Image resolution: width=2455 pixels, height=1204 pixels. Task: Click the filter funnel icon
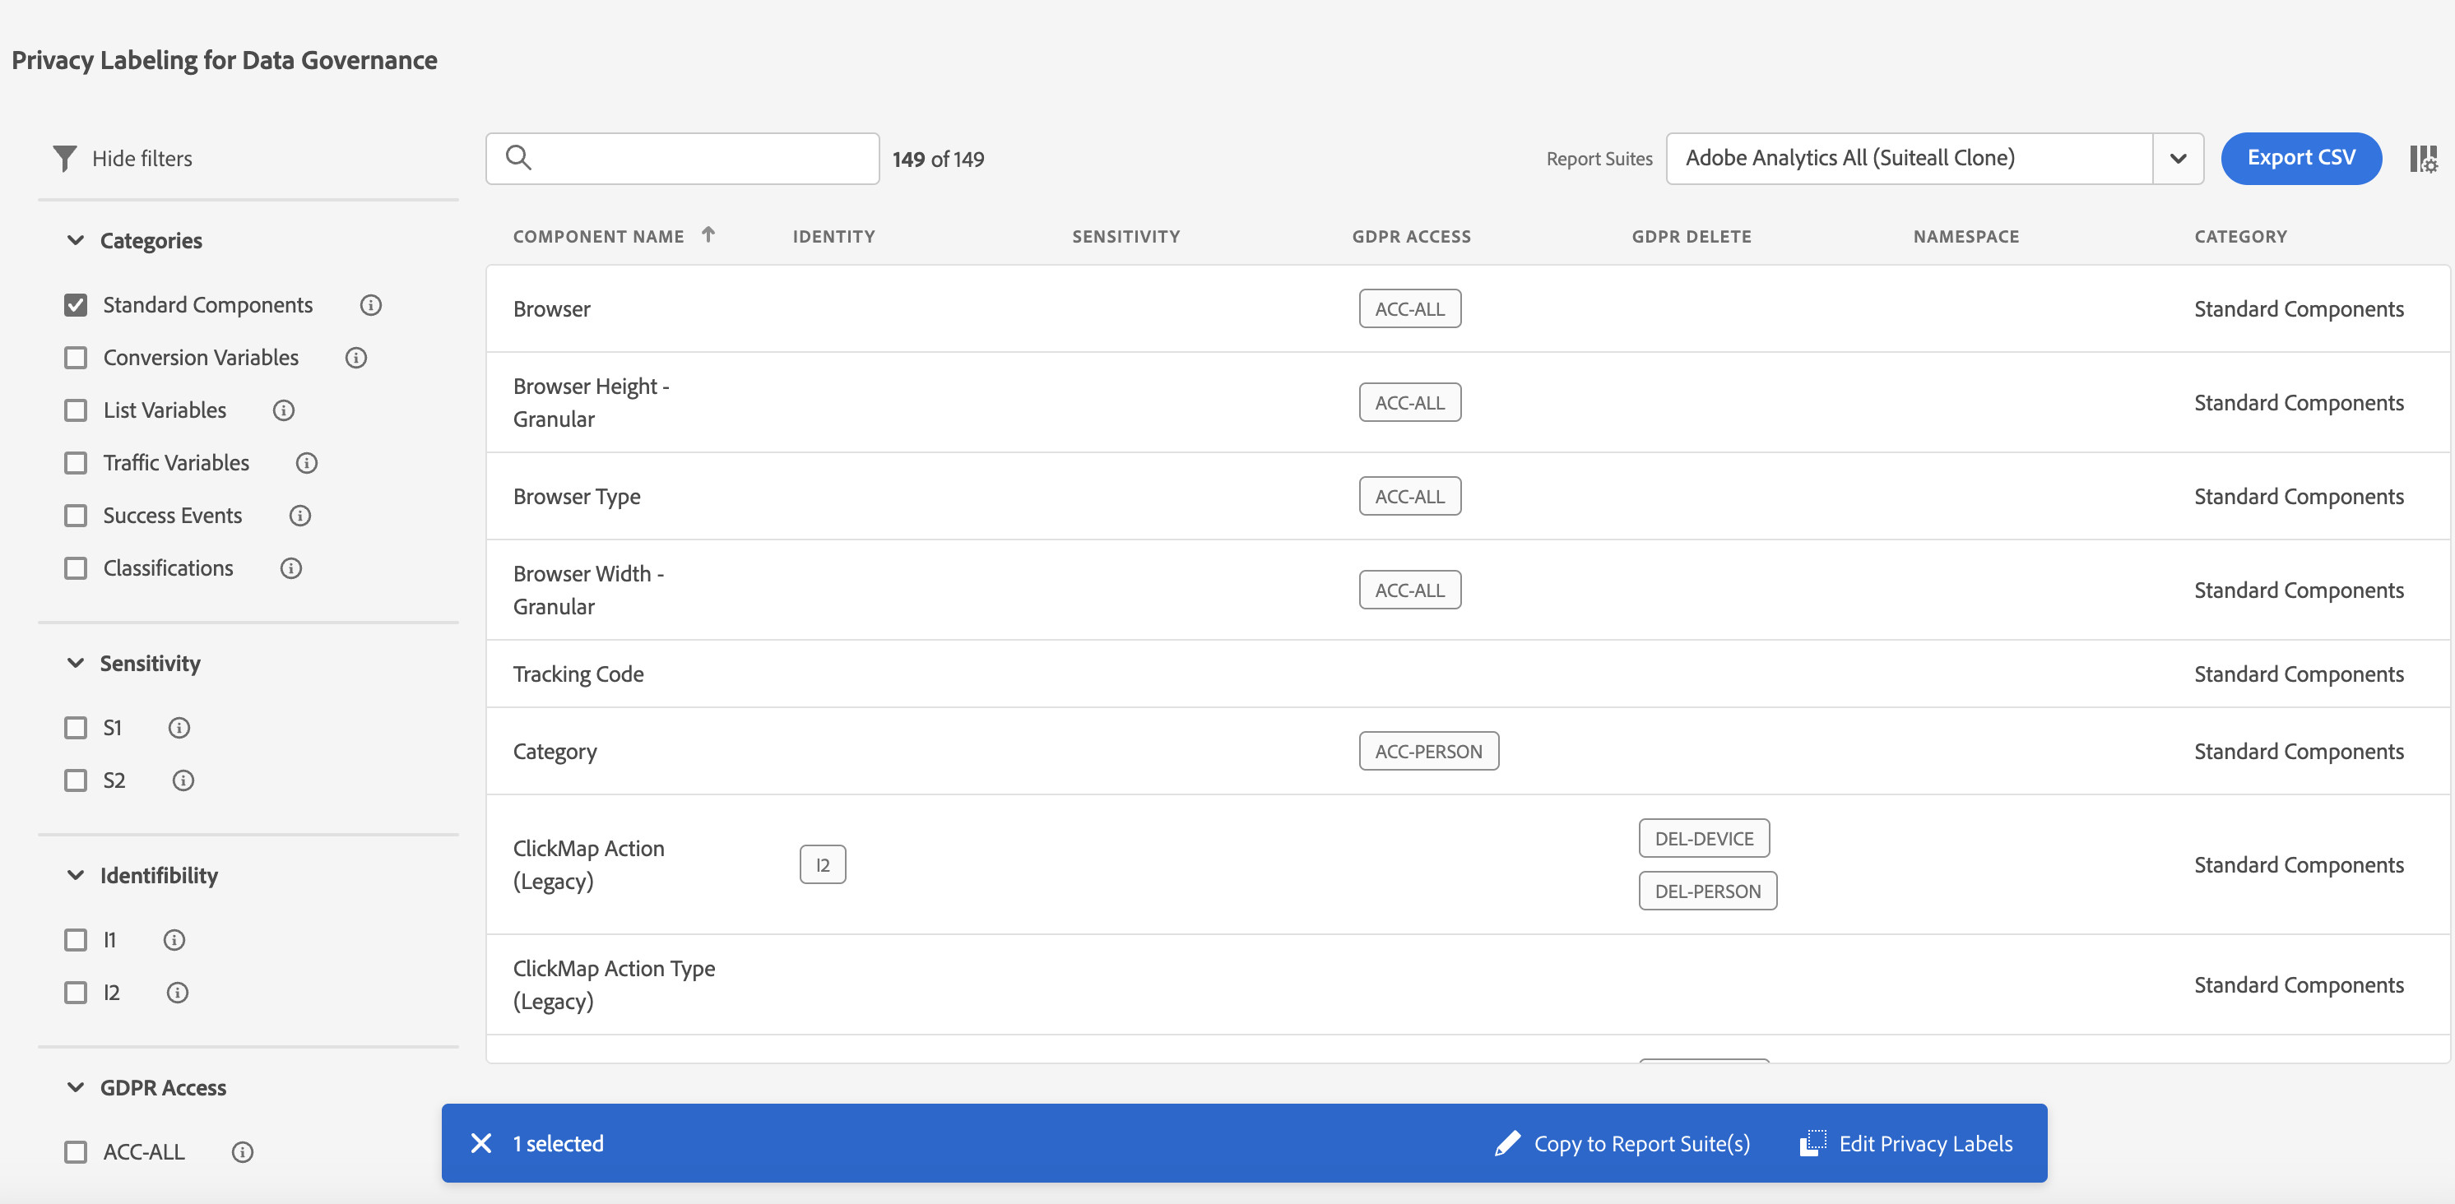coord(64,158)
